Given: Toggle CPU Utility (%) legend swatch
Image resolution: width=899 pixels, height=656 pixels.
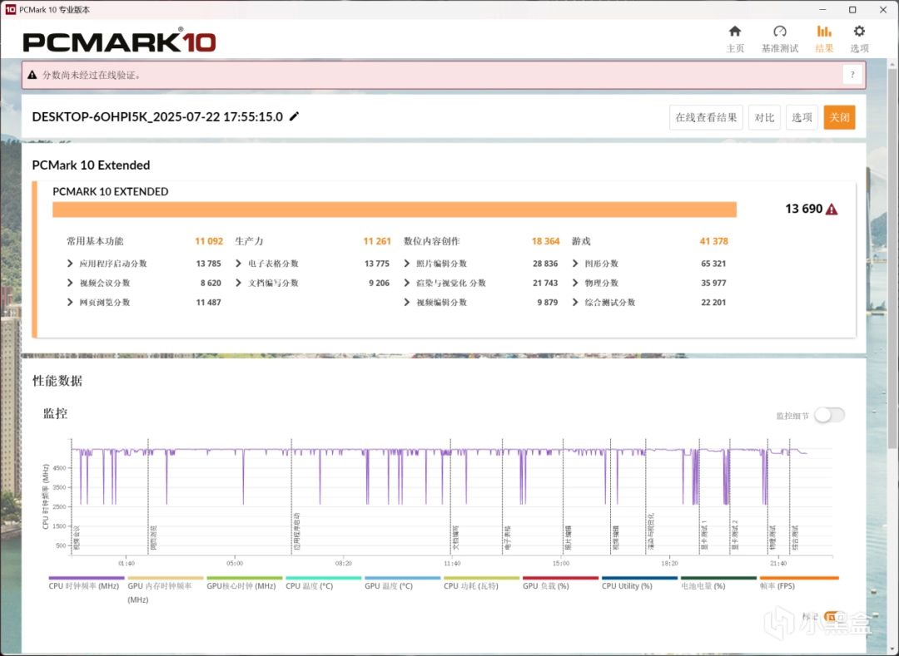Looking at the screenshot, I should click(x=640, y=578).
